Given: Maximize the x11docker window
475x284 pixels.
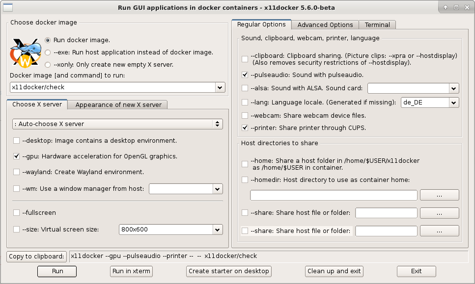Looking at the screenshot, I should [456, 7].
